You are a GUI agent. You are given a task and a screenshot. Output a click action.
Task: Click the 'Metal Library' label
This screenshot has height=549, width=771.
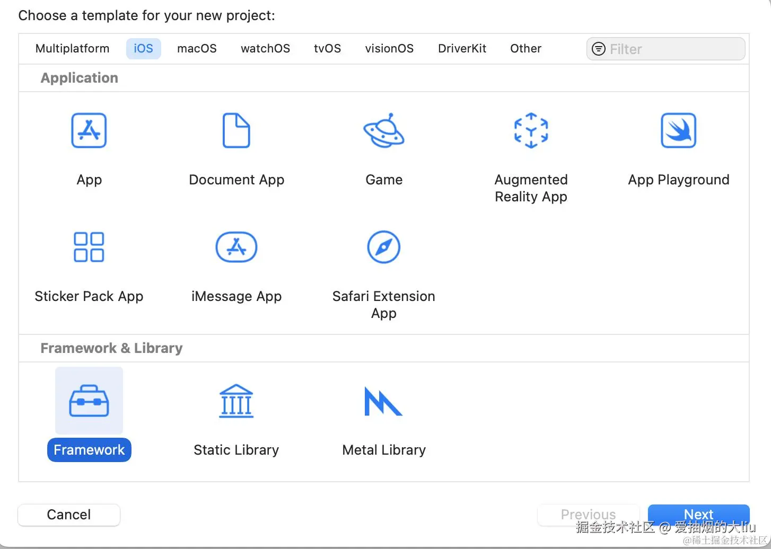384,450
